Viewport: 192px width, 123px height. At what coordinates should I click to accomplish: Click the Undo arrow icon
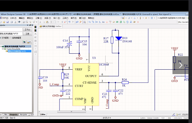(69, 22)
